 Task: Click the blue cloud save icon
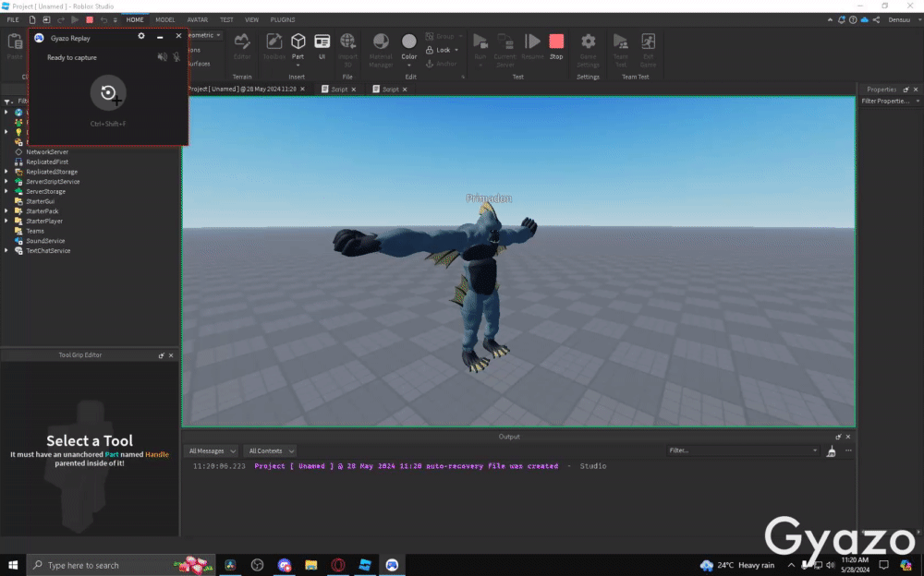tap(865, 20)
